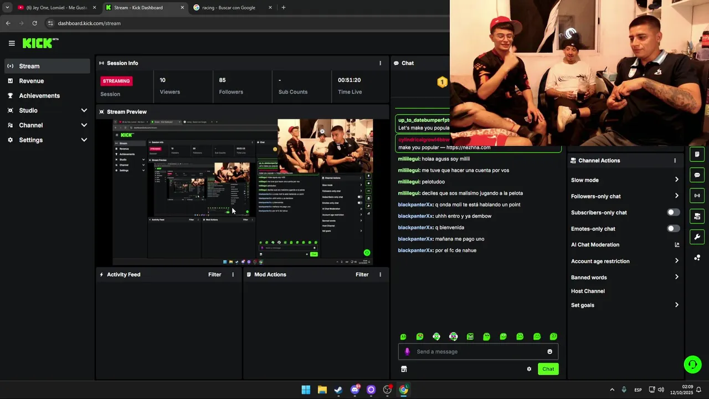Click username milllegui in 'pelotudoo' message
The width and height of the screenshot is (709, 399).
coord(408,182)
